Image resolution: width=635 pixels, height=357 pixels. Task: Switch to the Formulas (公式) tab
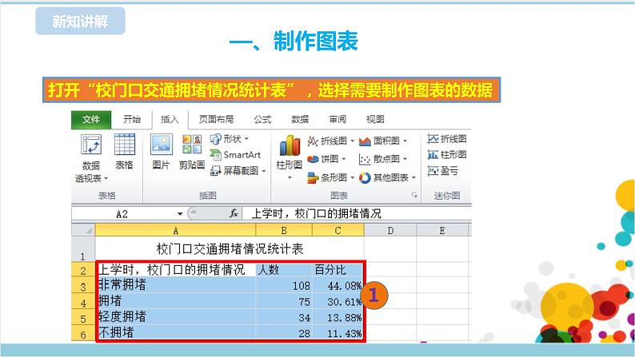point(262,119)
